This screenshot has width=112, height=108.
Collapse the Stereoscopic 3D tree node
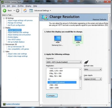tap(4, 44)
